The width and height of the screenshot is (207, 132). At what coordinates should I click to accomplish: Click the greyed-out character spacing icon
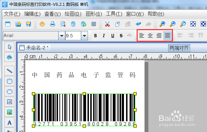129,35
